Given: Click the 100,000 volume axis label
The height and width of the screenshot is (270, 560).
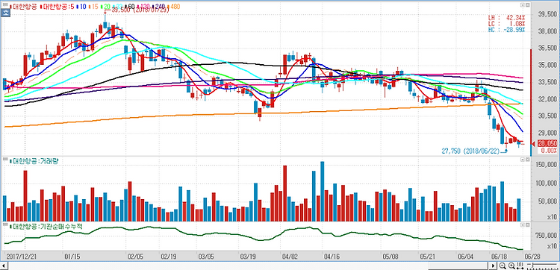Looking at the screenshot, I should tap(546, 183).
